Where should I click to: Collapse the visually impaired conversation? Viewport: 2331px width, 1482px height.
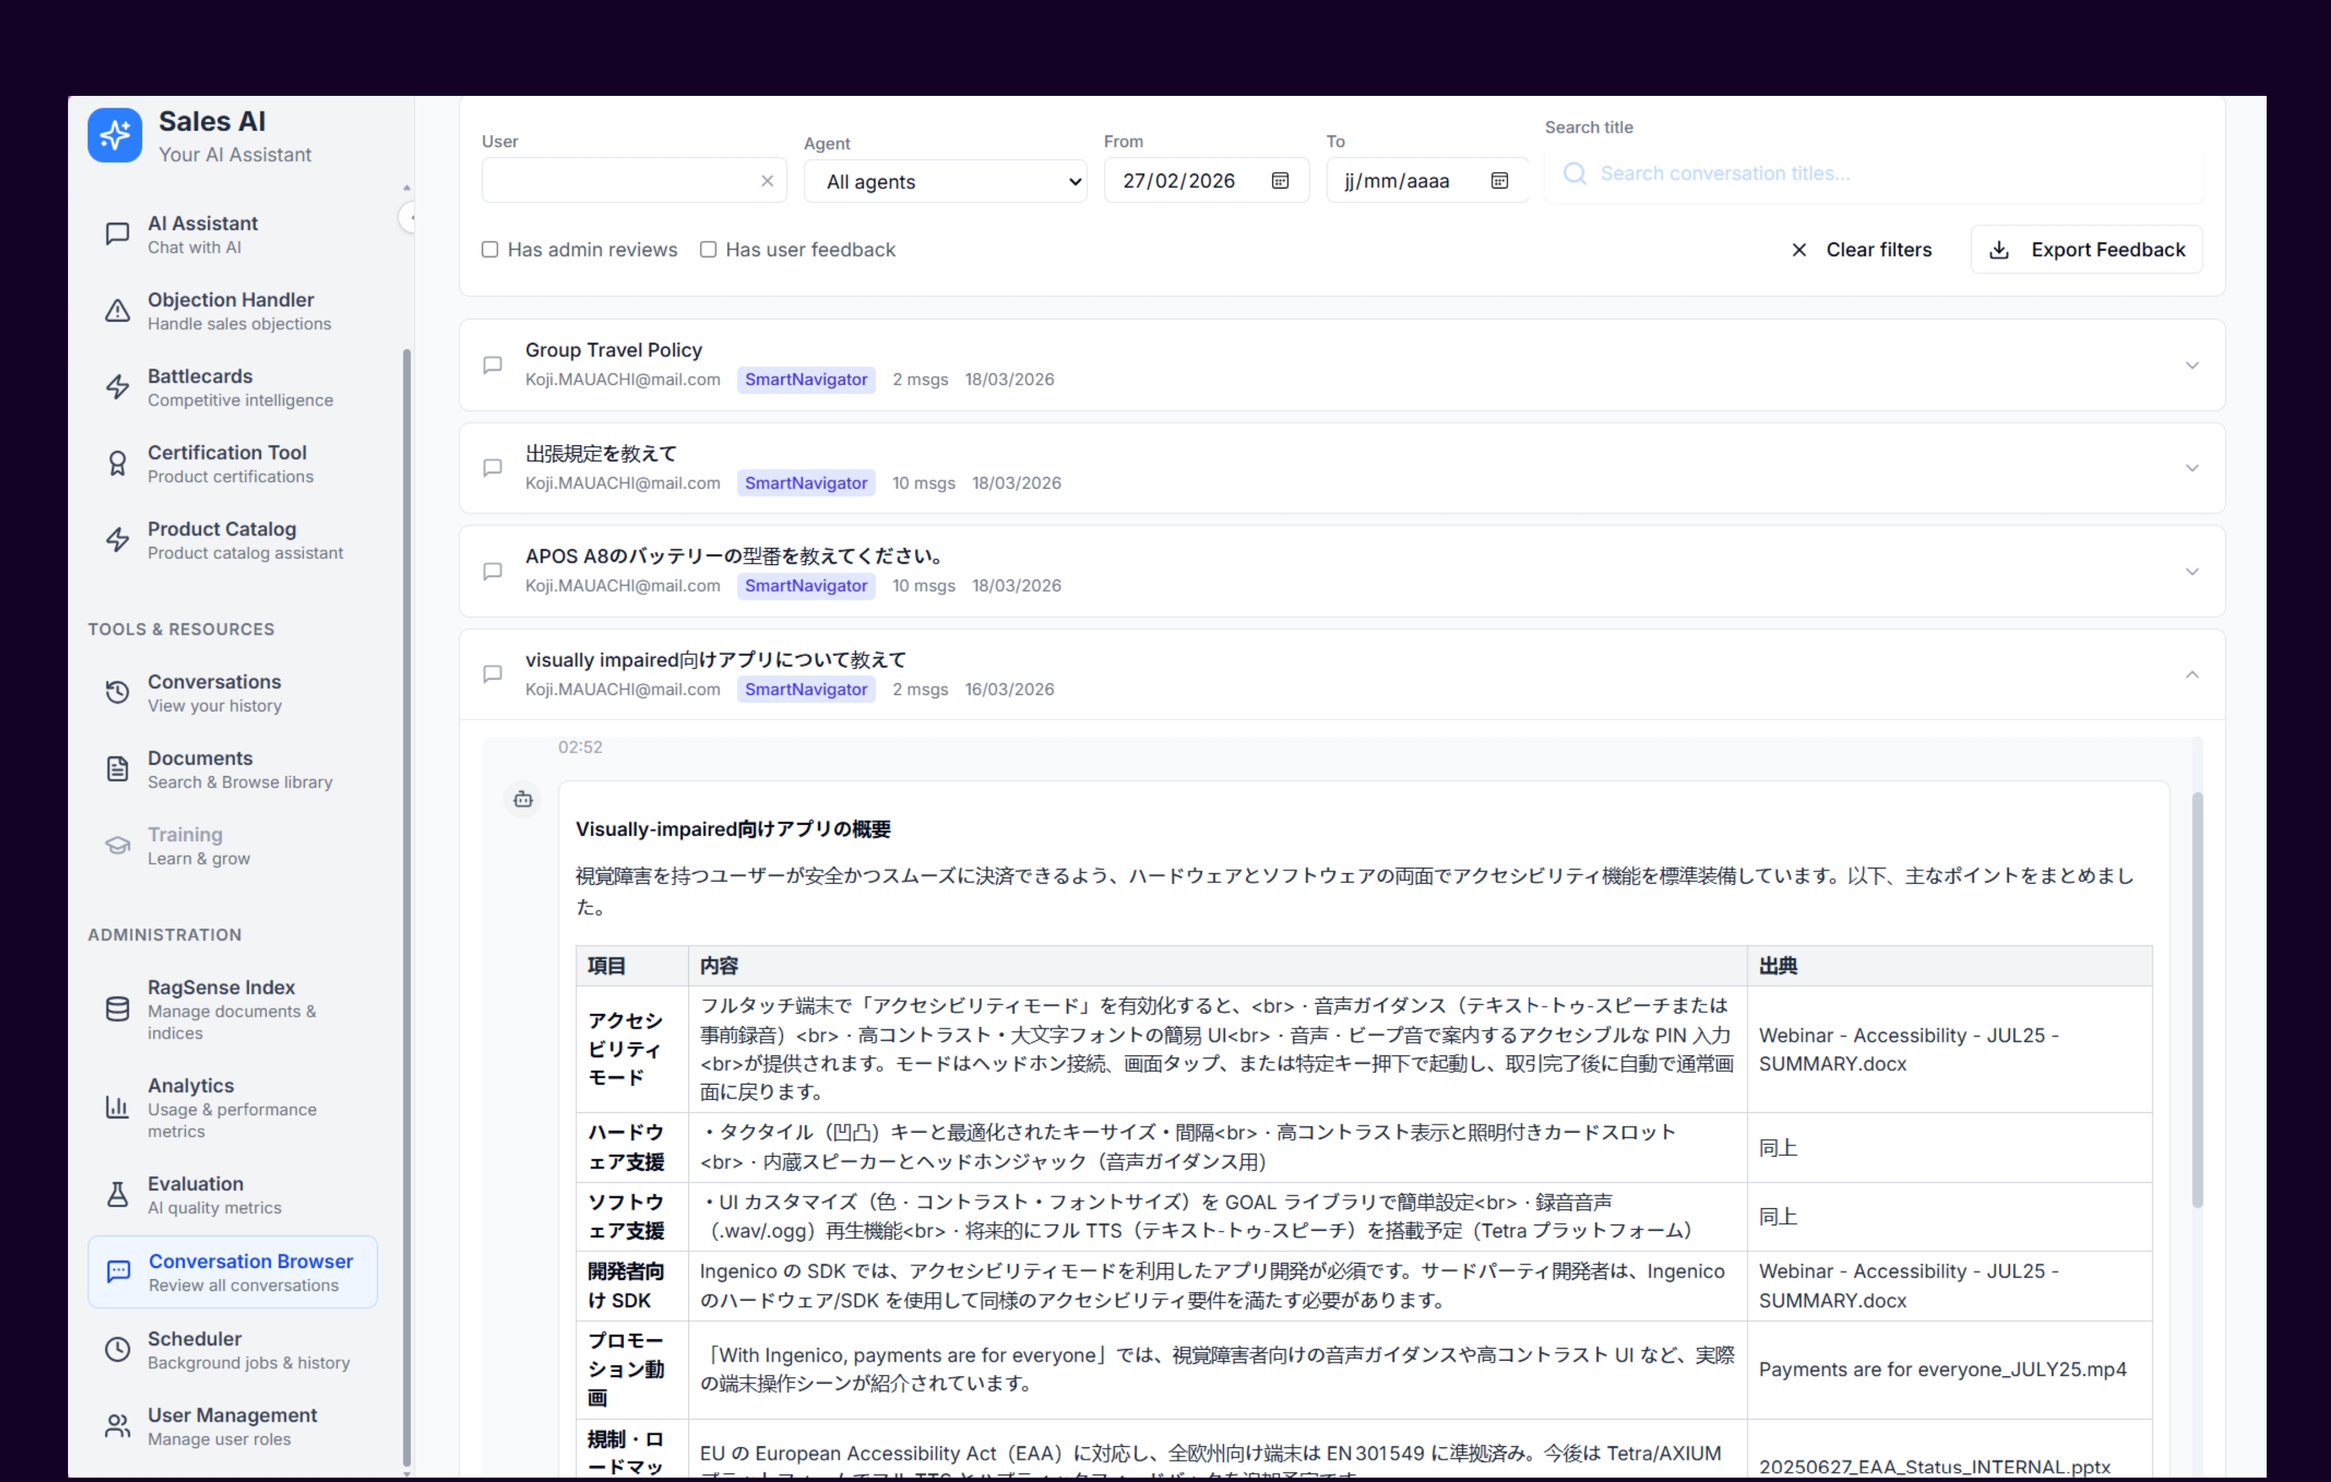pyautogui.click(x=2191, y=675)
